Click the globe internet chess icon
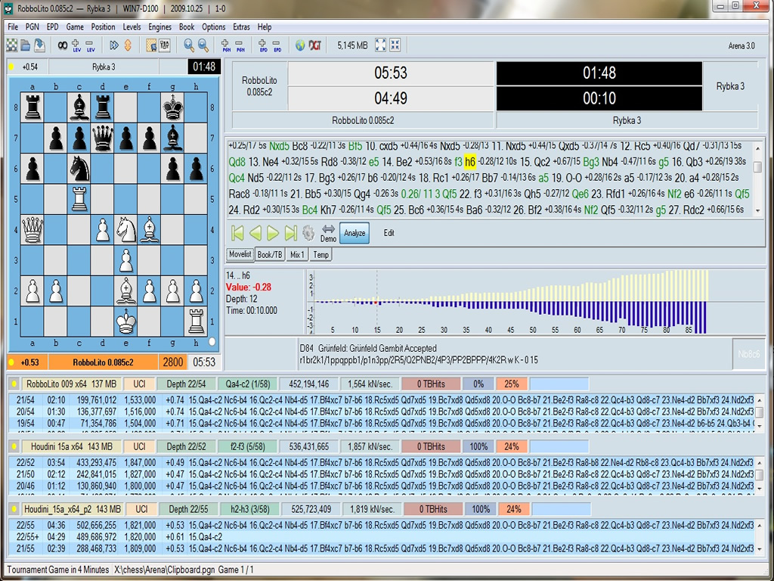 (x=300, y=45)
